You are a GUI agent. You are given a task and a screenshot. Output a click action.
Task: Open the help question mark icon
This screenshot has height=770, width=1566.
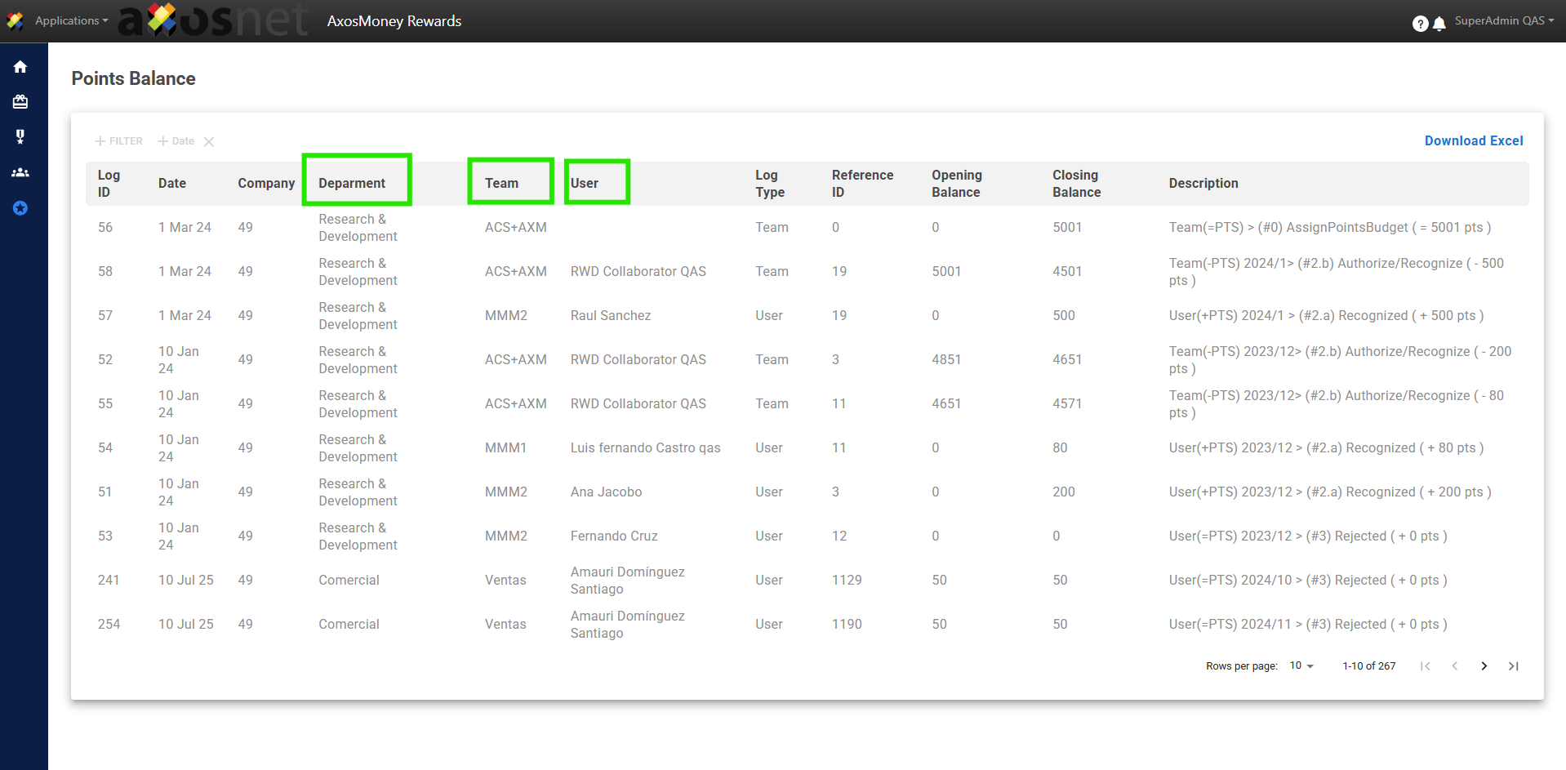click(x=1420, y=24)
